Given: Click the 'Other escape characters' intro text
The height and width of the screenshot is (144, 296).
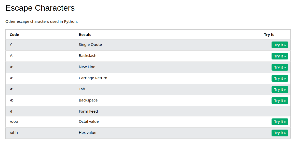Looking at the screenshot, I should pos(42,22).
